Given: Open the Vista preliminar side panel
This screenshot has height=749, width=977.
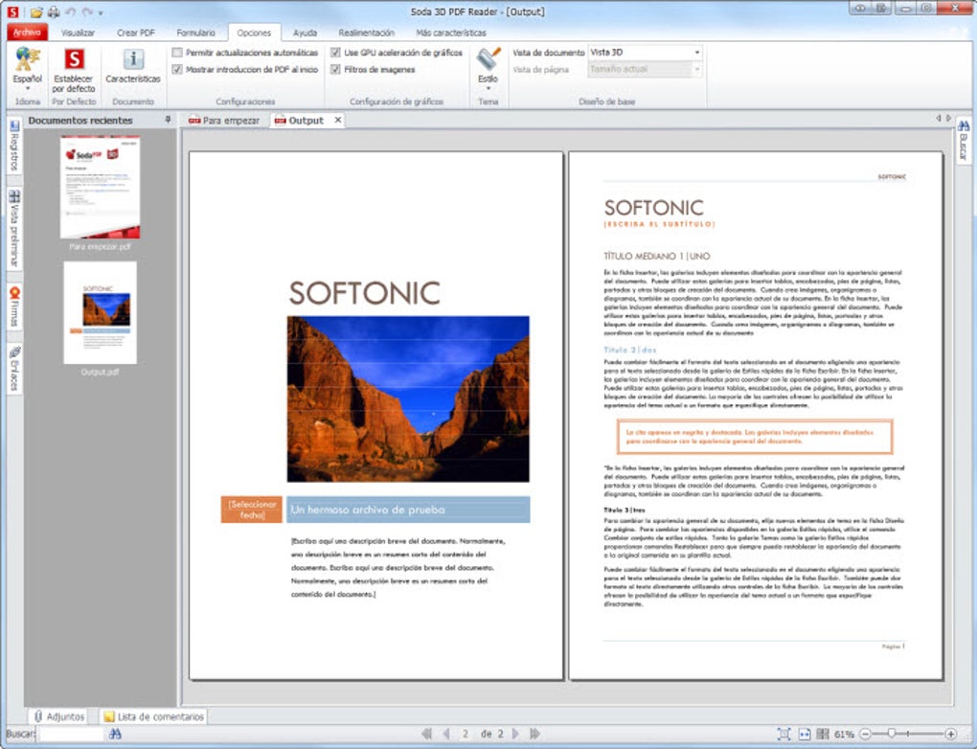Looking at the screenshot, I should [14, 228].
